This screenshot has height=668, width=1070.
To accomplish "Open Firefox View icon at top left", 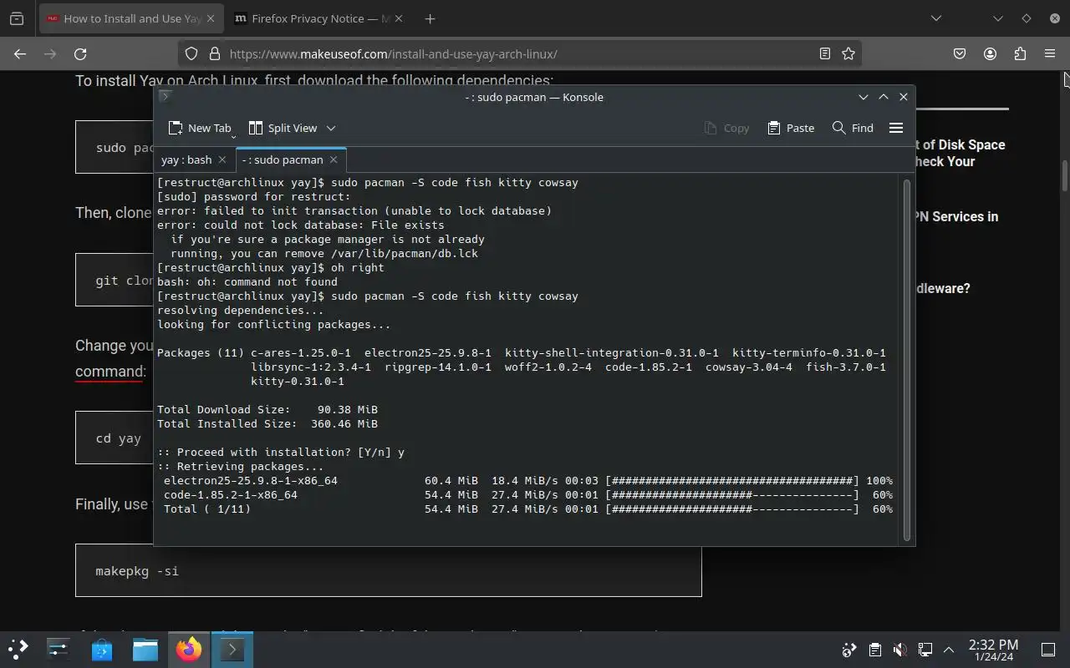I will coord(17,18).
